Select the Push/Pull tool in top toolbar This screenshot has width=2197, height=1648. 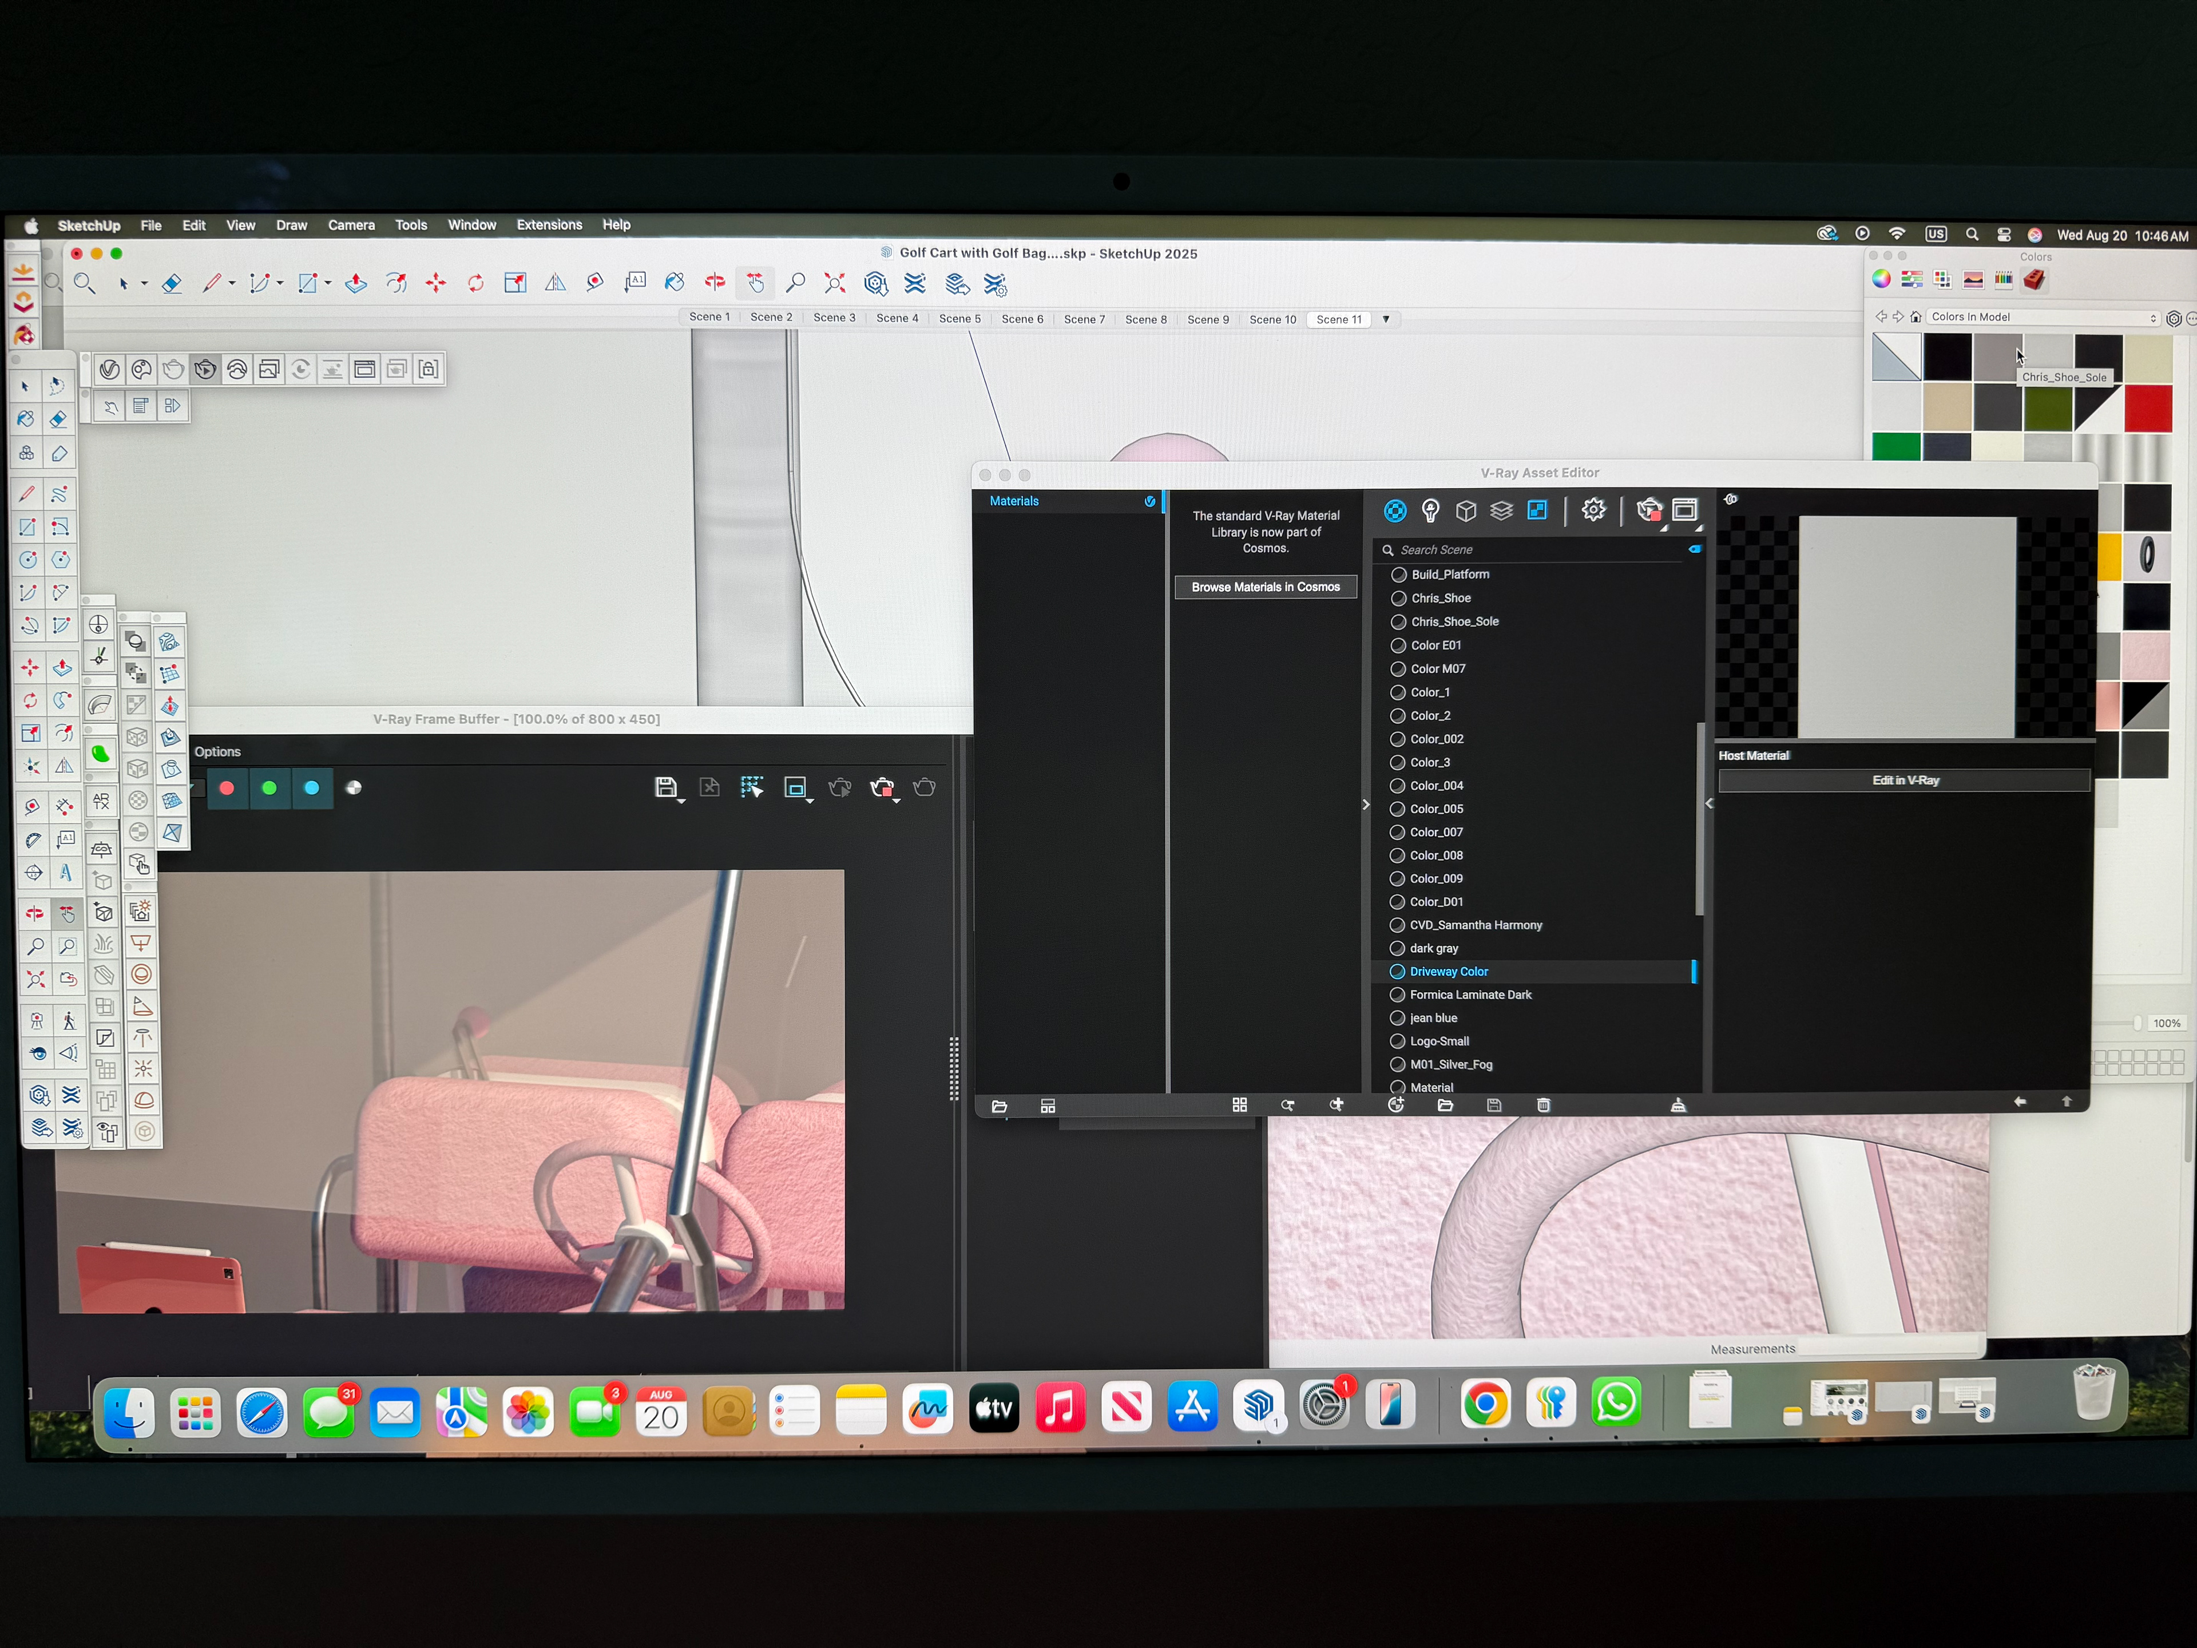(x=355, y=284)
